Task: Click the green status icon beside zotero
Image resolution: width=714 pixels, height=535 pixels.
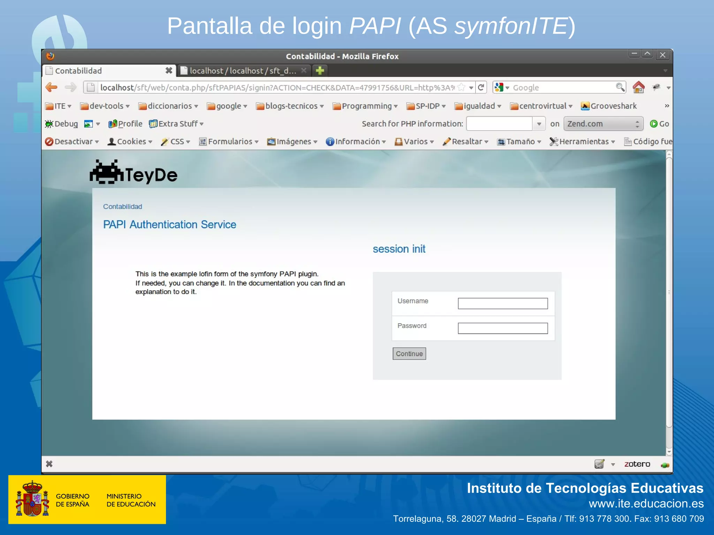Action: (x=665, y=465)
